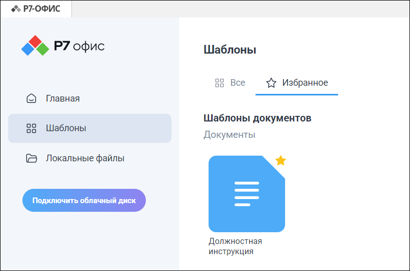
Task: Click the Документы subheading
Action: pyautogui.click(x=229, y=135)
